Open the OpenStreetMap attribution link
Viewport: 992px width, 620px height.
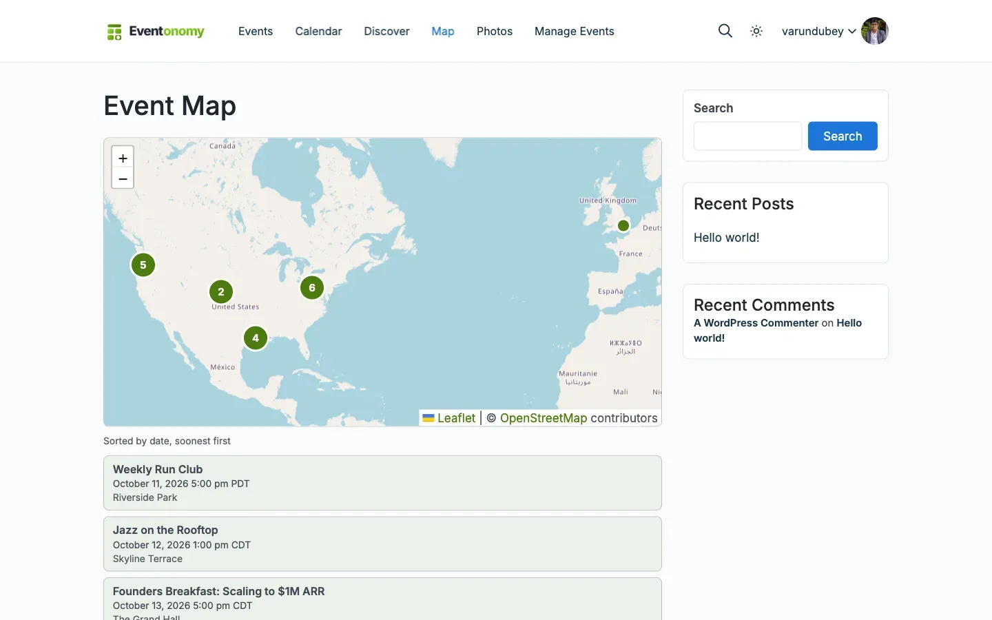544,418
